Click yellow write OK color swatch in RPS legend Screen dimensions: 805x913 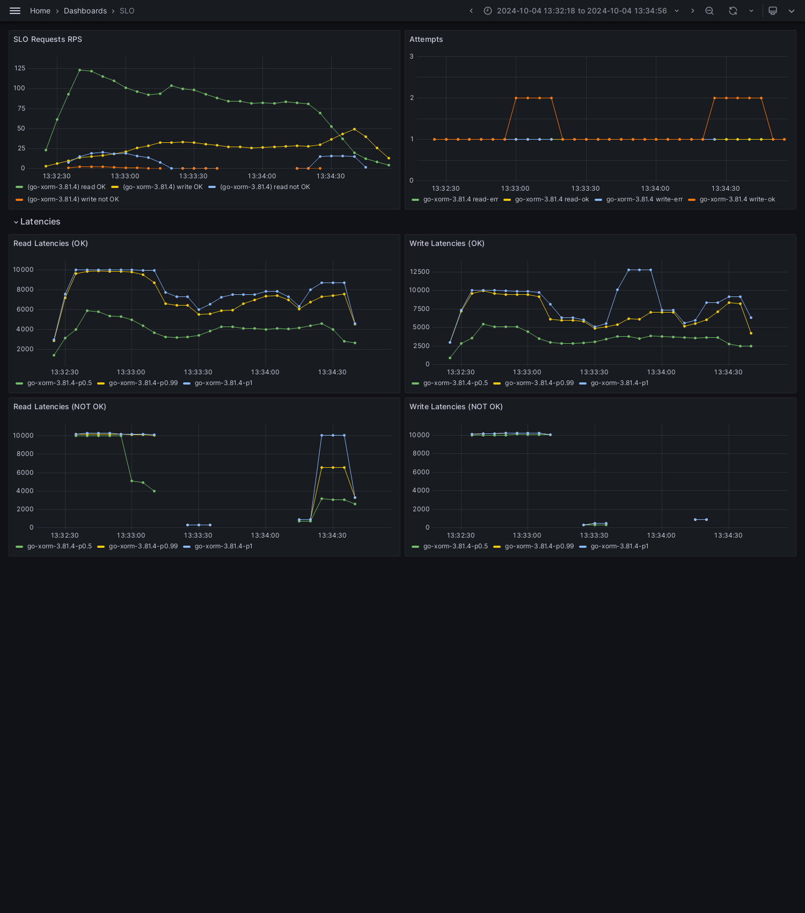pos(115,187)
